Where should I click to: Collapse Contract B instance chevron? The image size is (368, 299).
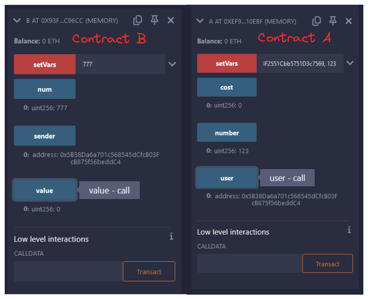pyautogui.click(x=17, y=20)
